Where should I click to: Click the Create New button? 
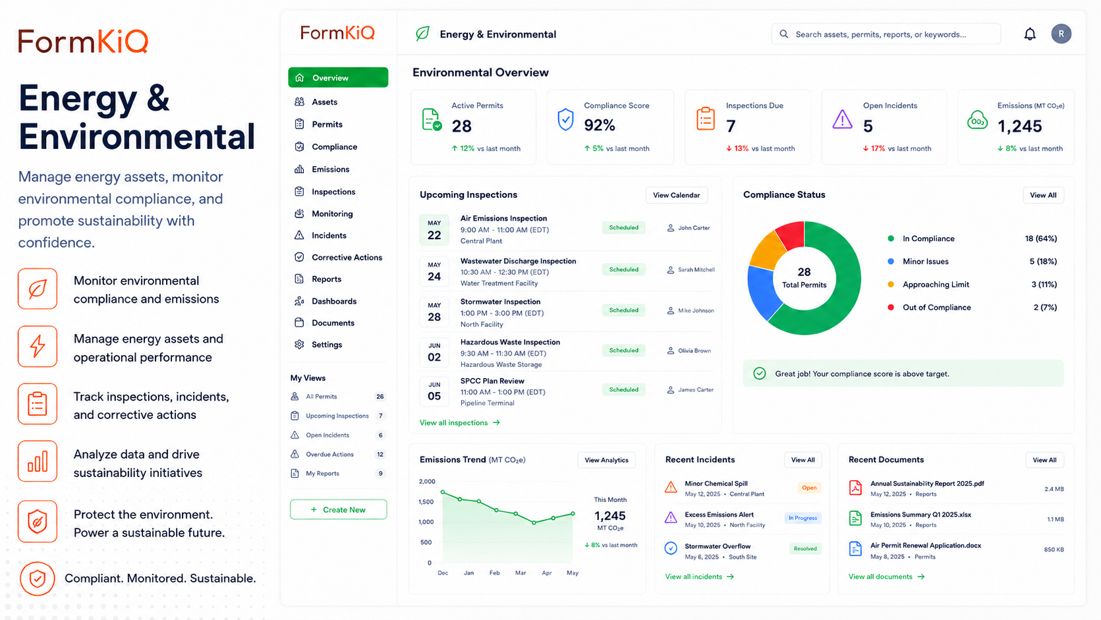click(338, 509)
